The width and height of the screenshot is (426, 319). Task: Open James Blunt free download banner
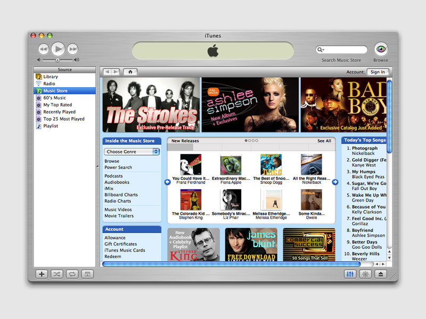tap(251, 245)
